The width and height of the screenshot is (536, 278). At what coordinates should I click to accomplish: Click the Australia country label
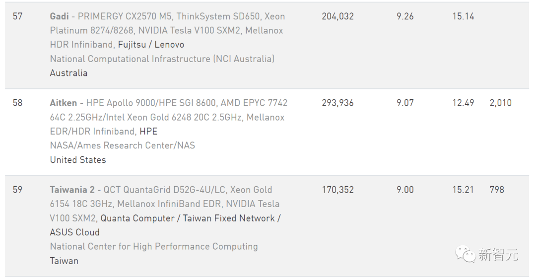[68, 73]
